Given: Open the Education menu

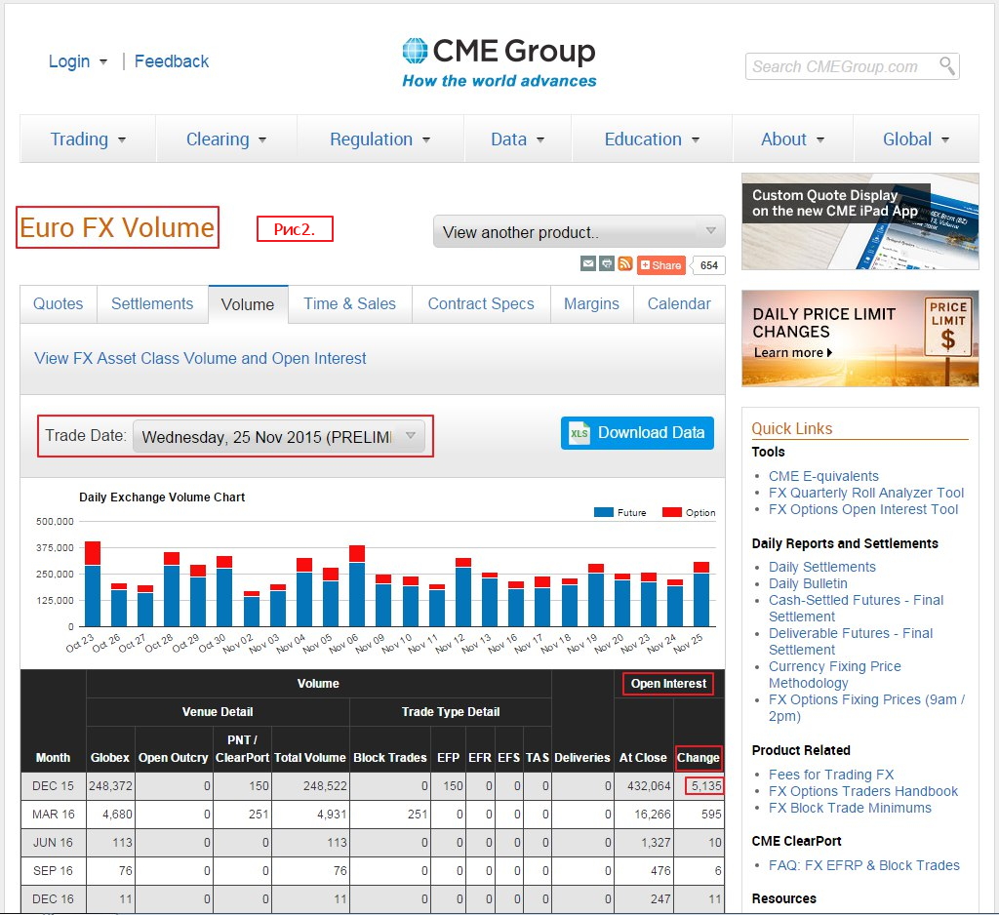Looking at the screenshot, I should (652, 139).
